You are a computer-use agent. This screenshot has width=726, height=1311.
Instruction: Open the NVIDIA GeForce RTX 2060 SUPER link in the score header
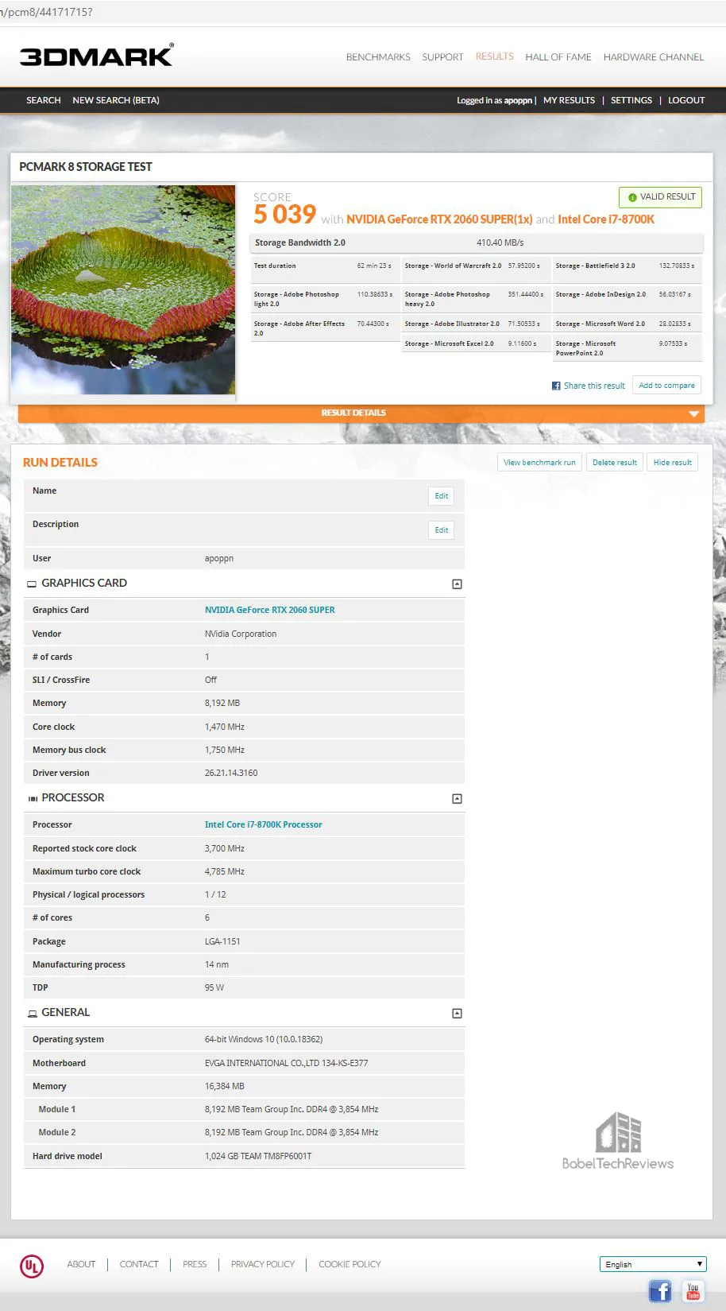tap(439, 219)
